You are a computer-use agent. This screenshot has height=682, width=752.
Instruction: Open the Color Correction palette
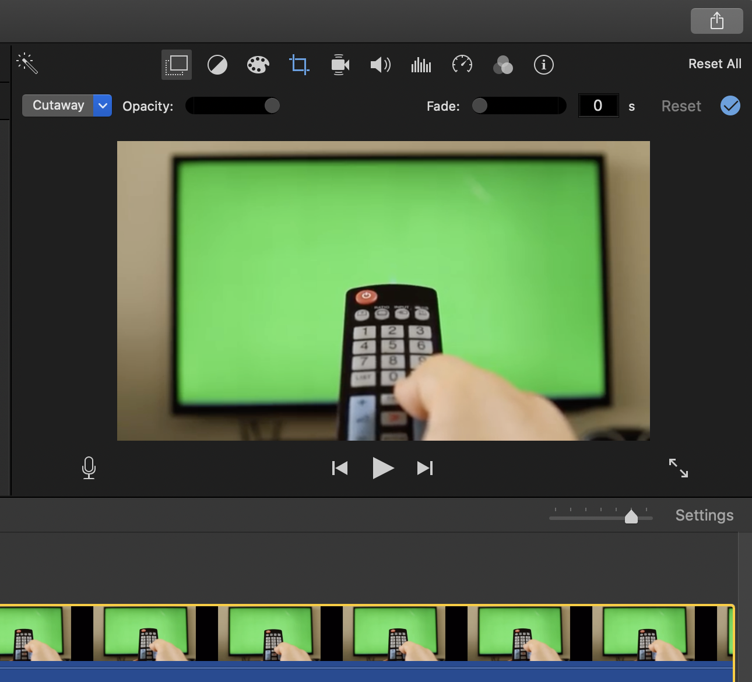pyautogui.click(x=258, y=65)
